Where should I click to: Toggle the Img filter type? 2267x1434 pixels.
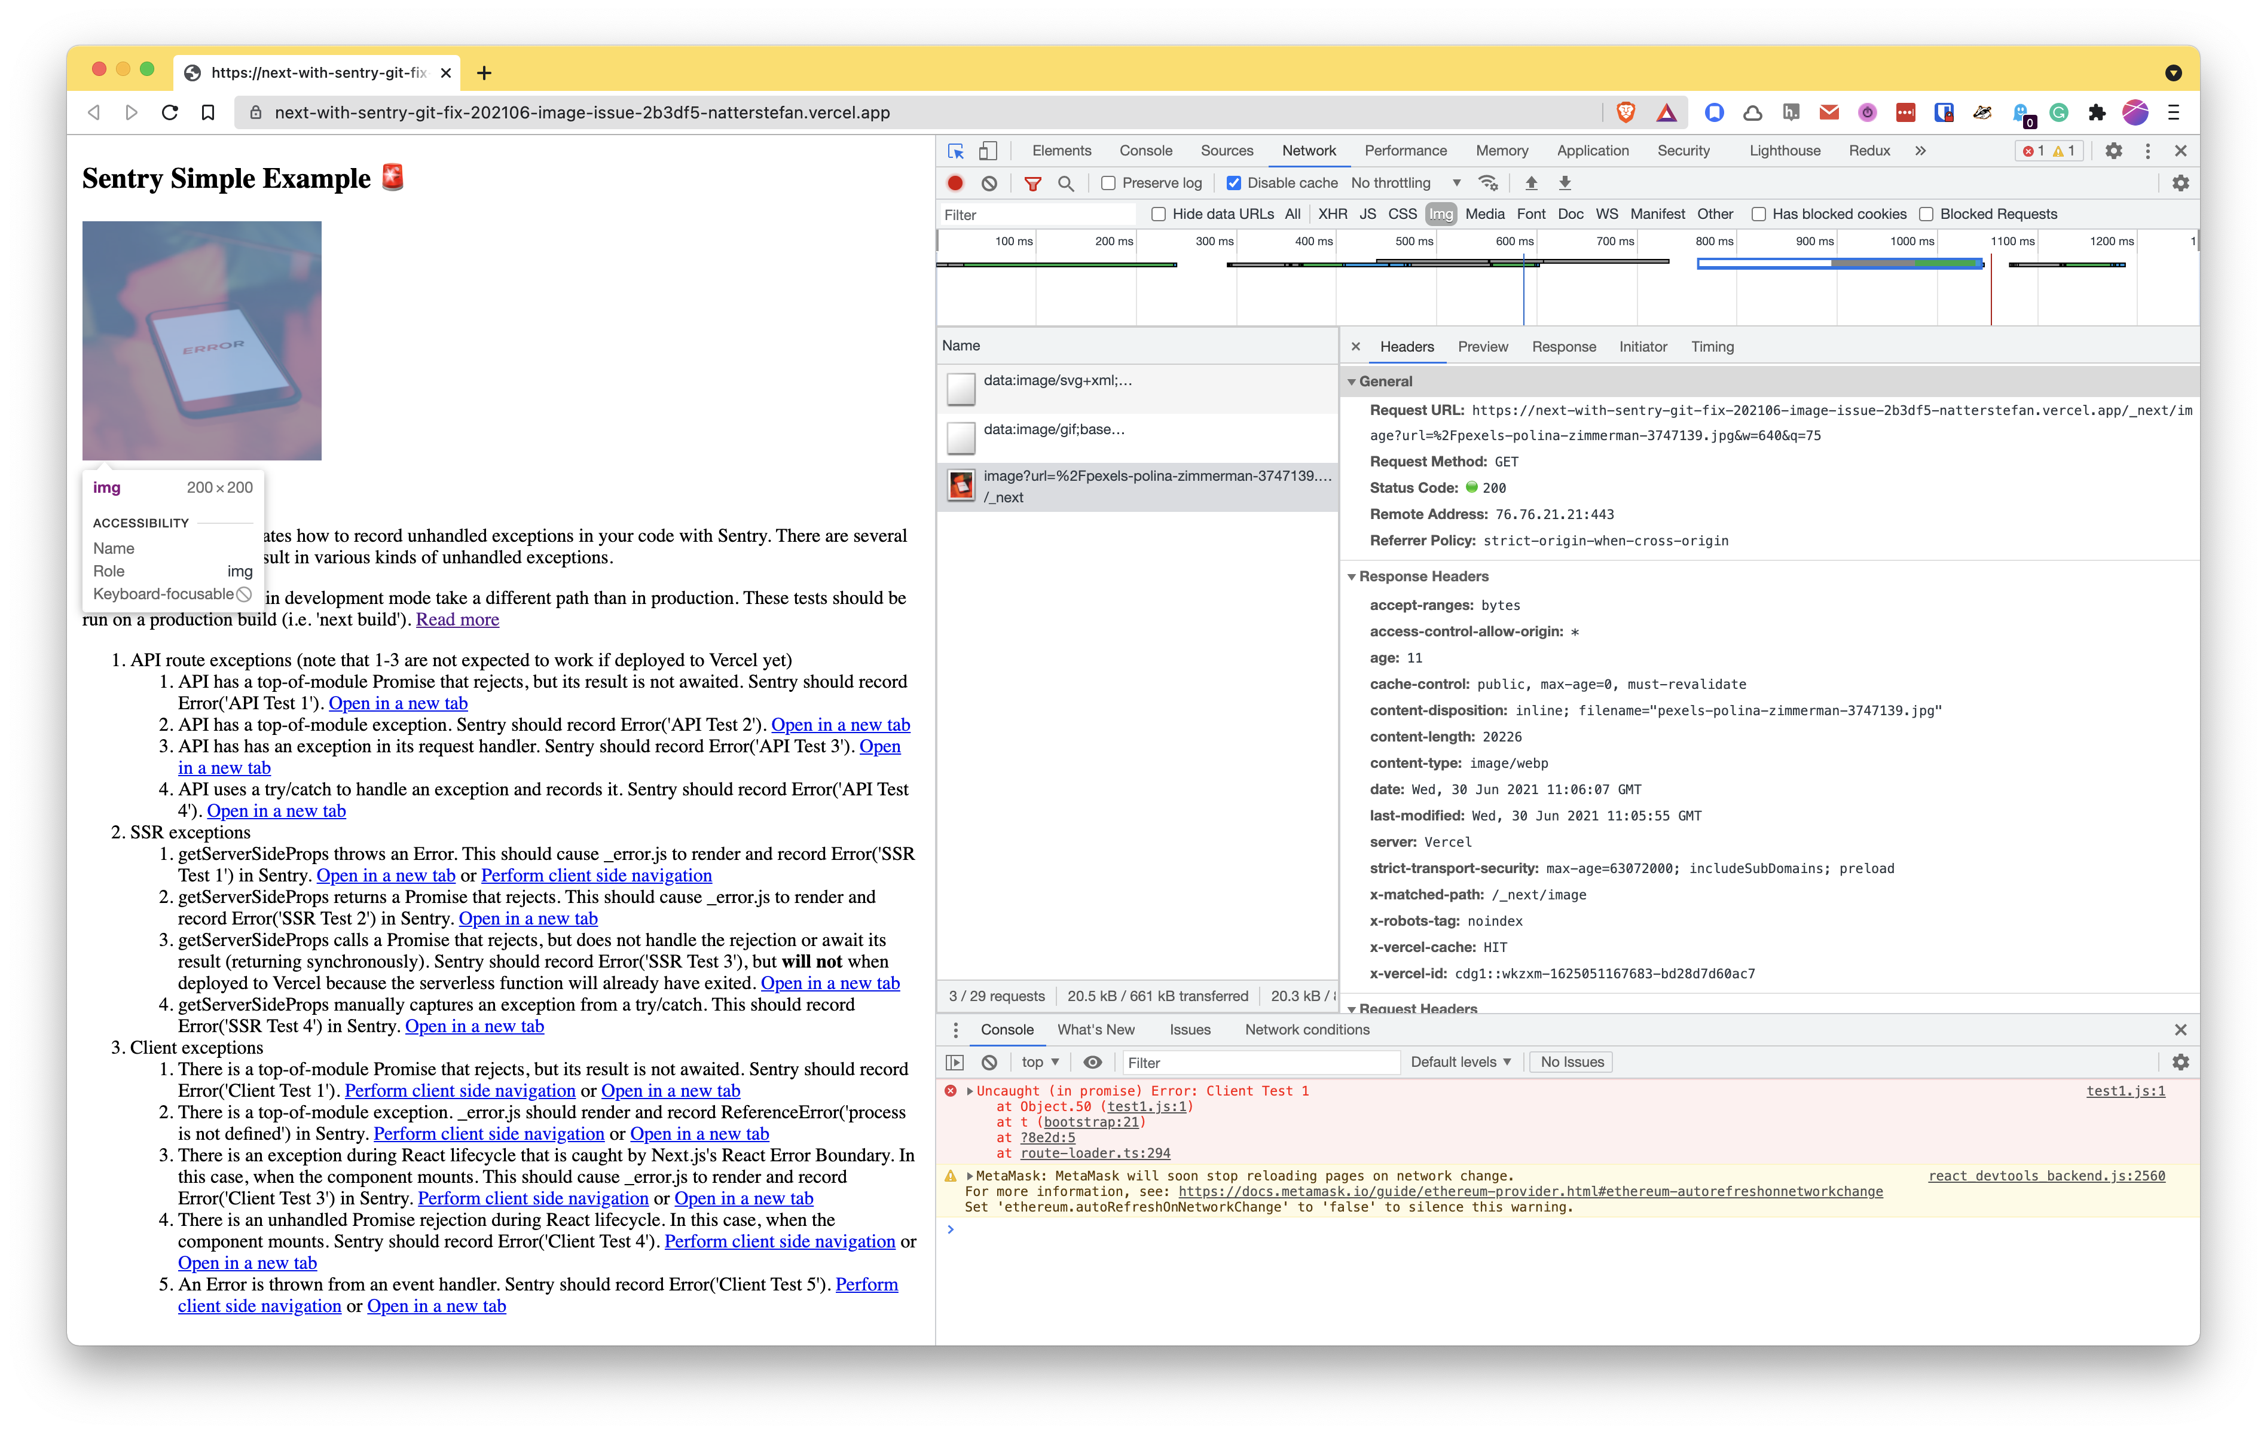coord(1440,213)
